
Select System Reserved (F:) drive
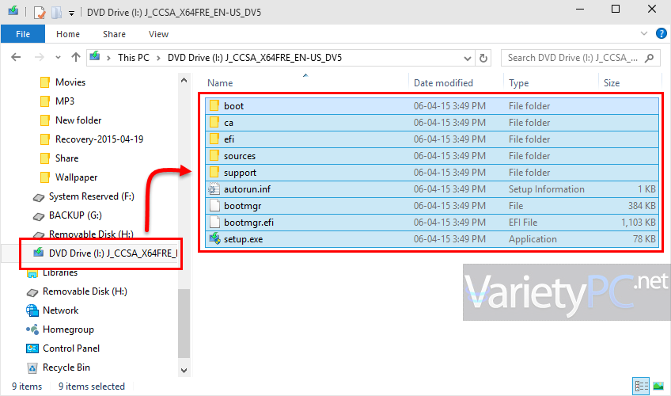[91, 196]
